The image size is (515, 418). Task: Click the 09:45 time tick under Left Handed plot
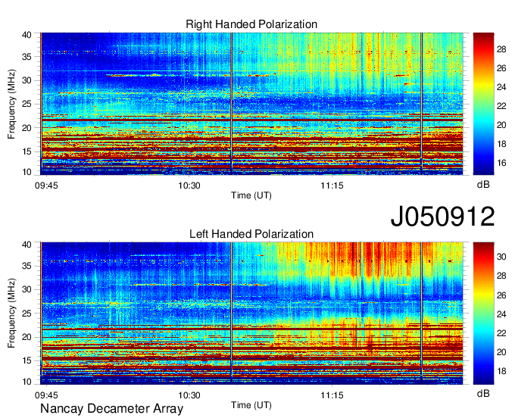coord(46,395)
